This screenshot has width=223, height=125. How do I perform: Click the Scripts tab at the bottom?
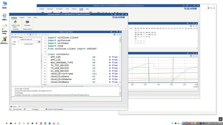point(14,107)
